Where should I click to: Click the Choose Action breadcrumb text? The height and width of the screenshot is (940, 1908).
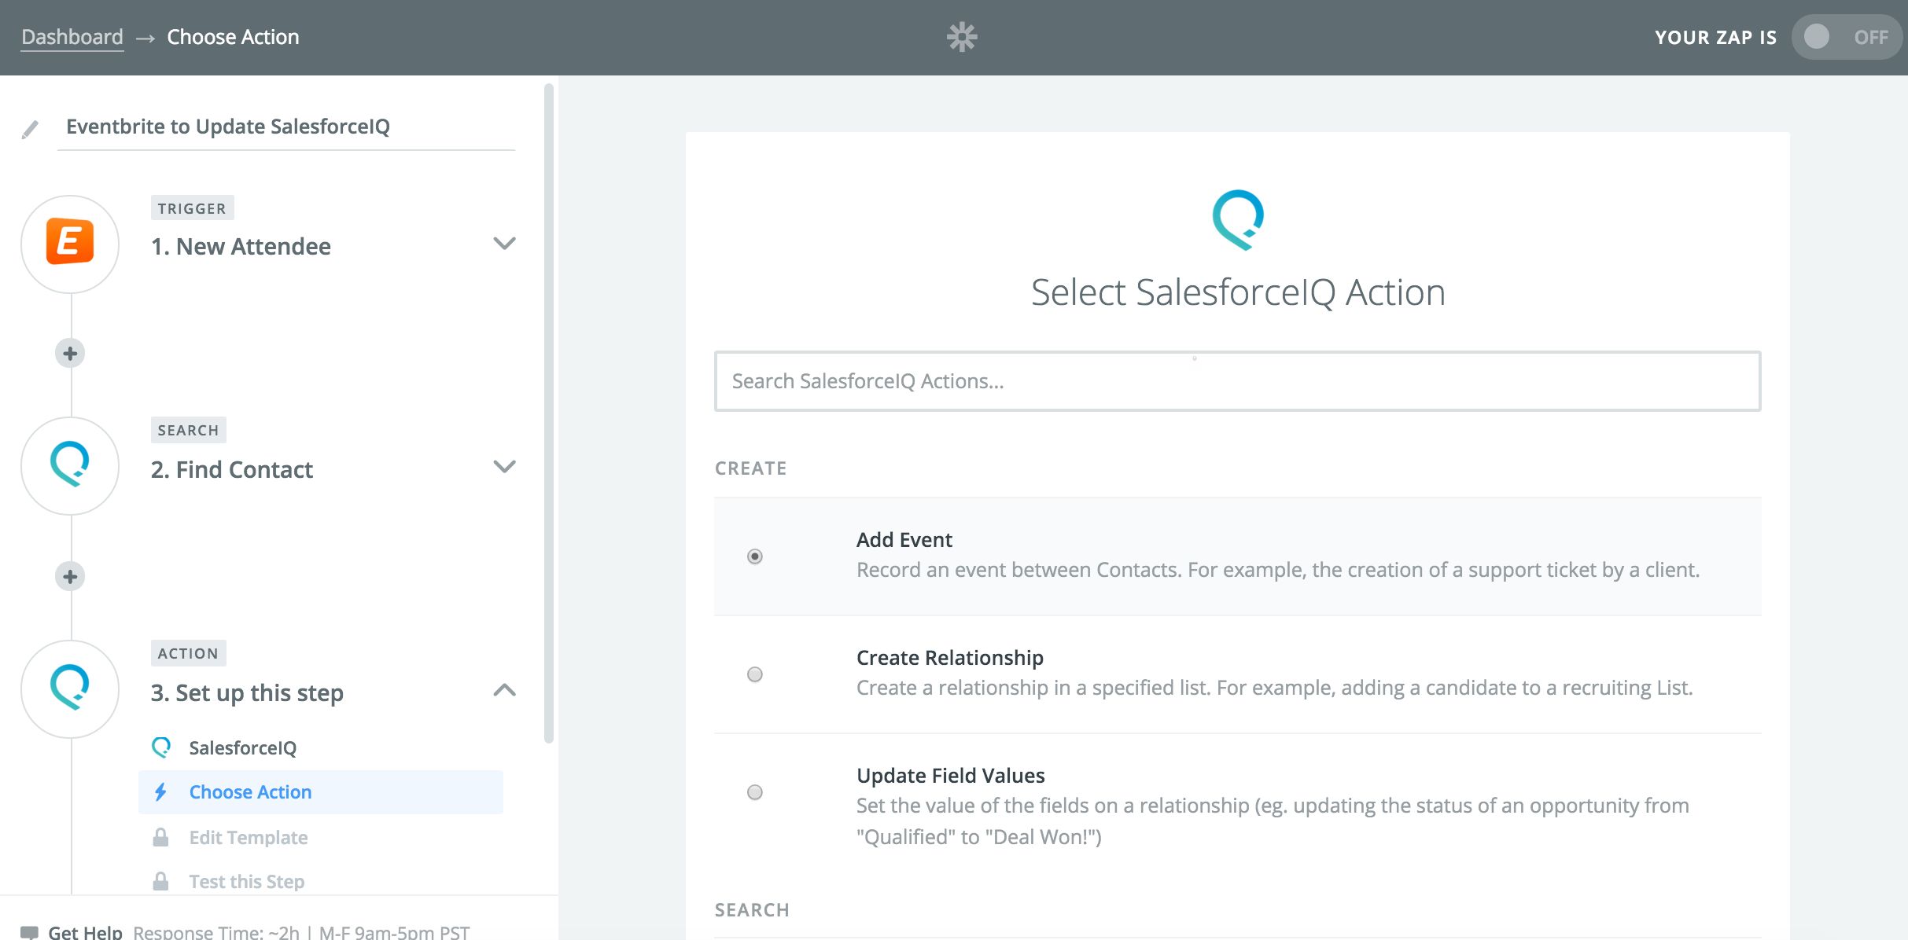[234, 37]
